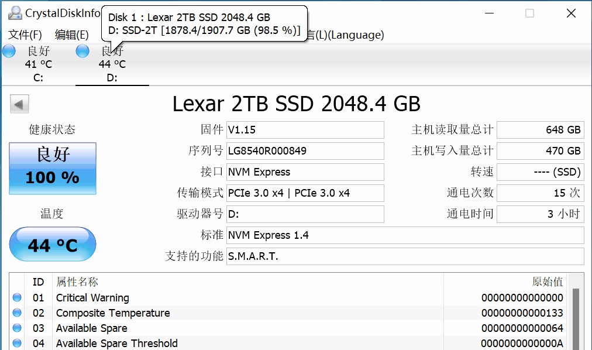Click the host reads value 648 GB
The image size is (592, 350).
click(541, 130)
